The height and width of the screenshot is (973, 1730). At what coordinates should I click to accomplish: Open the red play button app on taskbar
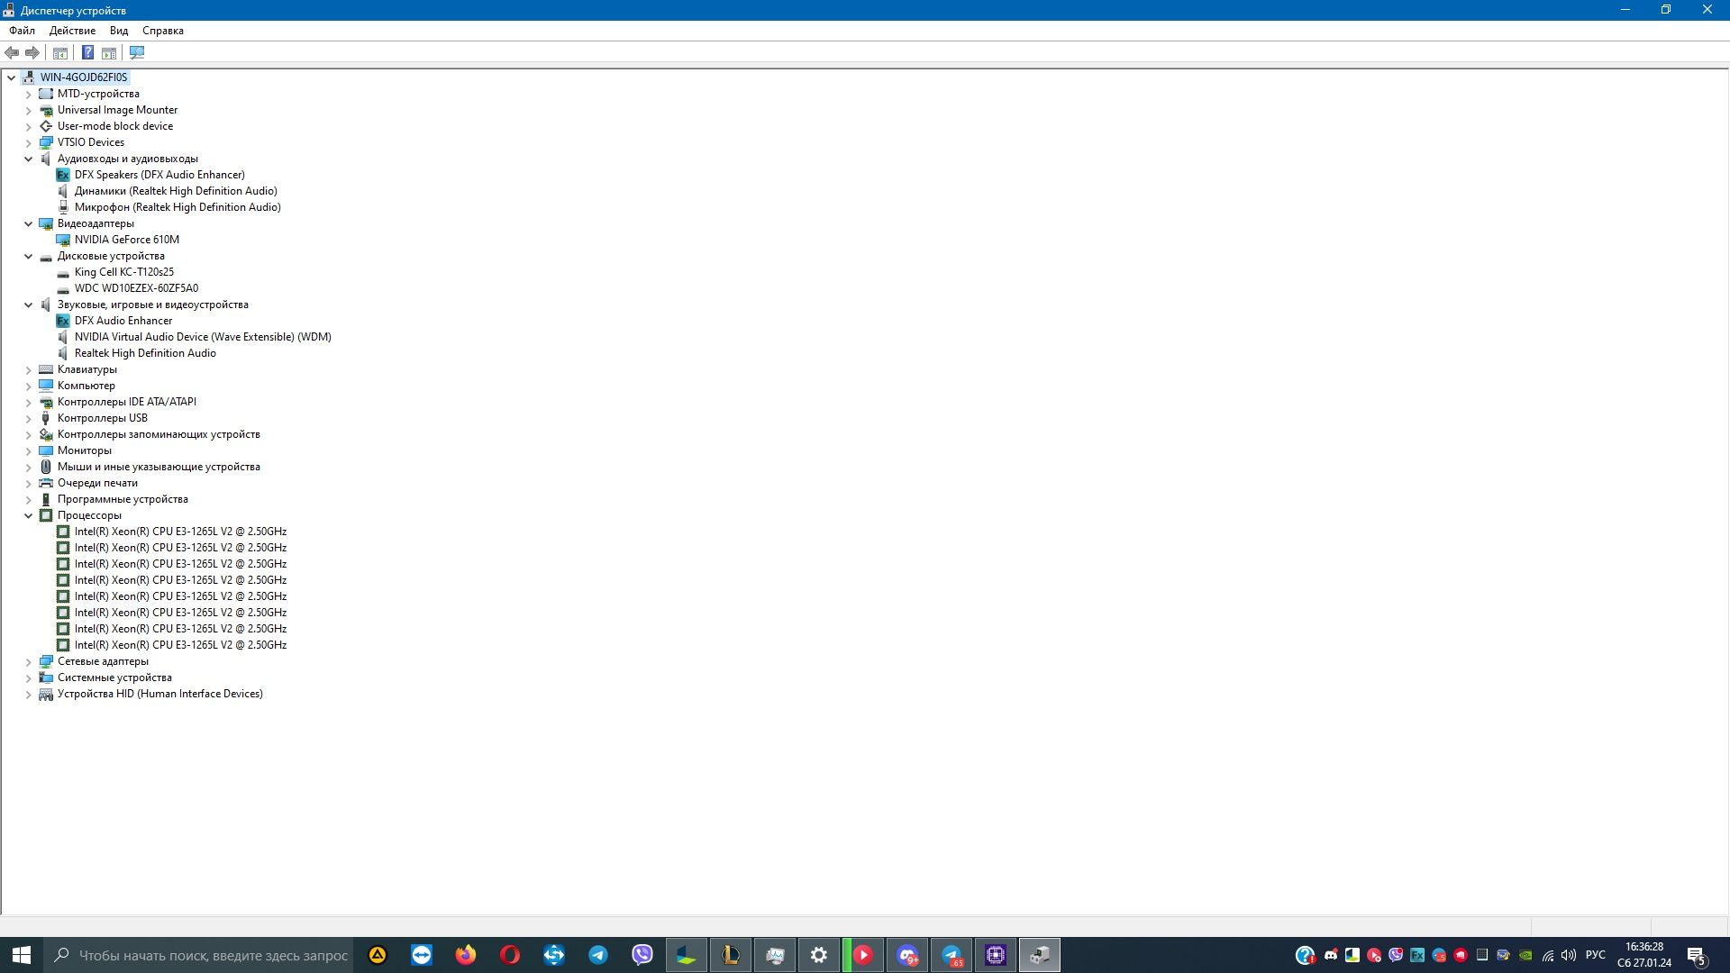pyautogui.click(x=863, y=955)
